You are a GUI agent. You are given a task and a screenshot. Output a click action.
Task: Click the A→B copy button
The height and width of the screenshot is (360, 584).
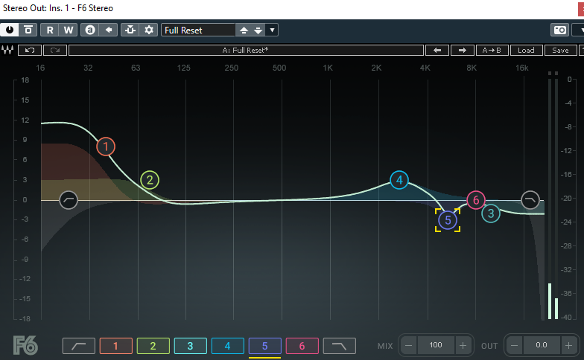pos(491,51)
